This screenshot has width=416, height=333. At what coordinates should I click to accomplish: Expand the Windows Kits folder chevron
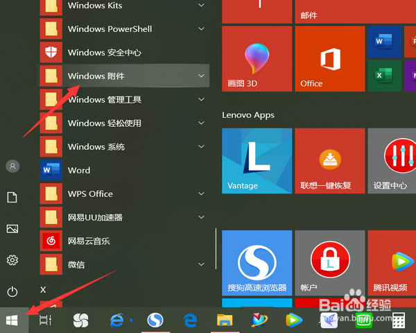tap(201, 5)
